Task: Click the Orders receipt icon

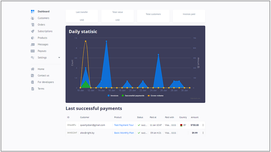Action: click(33, 24)
